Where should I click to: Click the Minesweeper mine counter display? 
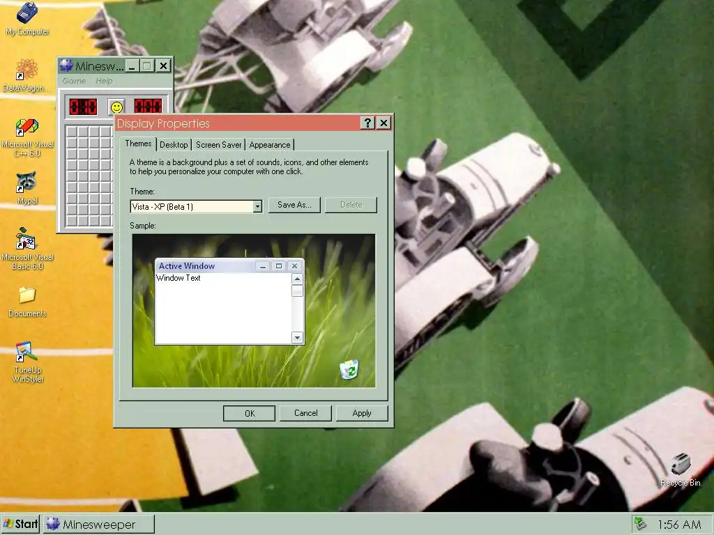click(x=83, y=107)
